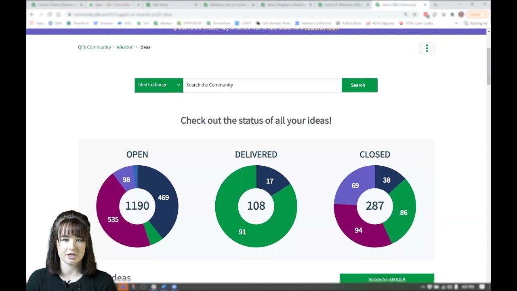
Task: Open the SharePoint bookmark
Action: point(78,23)
